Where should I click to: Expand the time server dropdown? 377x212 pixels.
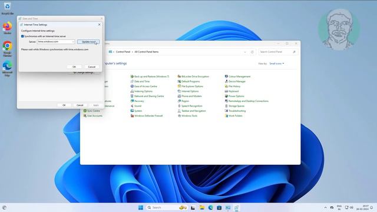click(73, 42)
